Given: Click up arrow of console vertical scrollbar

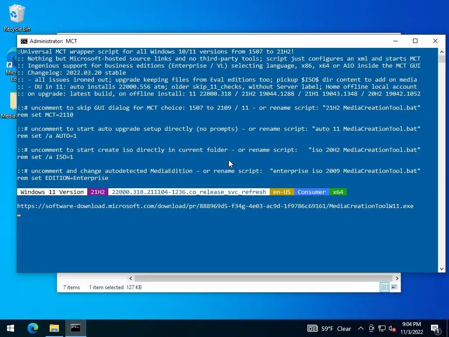Looking at the screenshot, I should tap(442, 52).
